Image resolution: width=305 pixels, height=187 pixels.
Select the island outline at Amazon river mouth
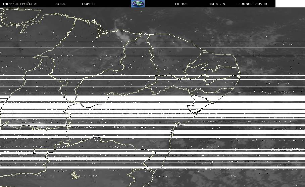[x=103, y=33]
